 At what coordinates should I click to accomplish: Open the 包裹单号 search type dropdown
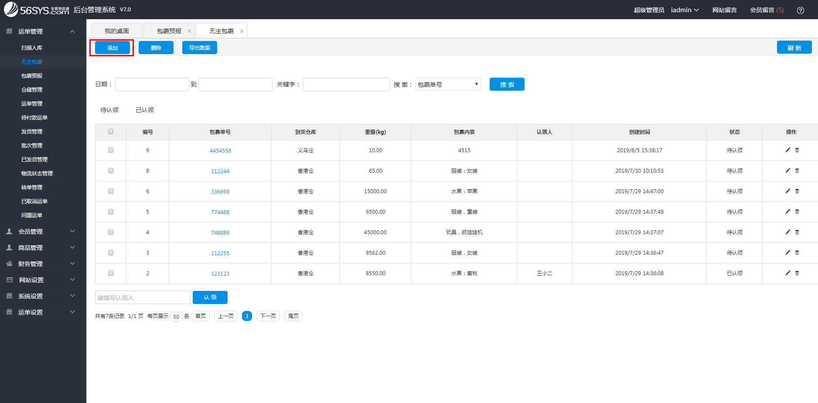coord(448,84)
